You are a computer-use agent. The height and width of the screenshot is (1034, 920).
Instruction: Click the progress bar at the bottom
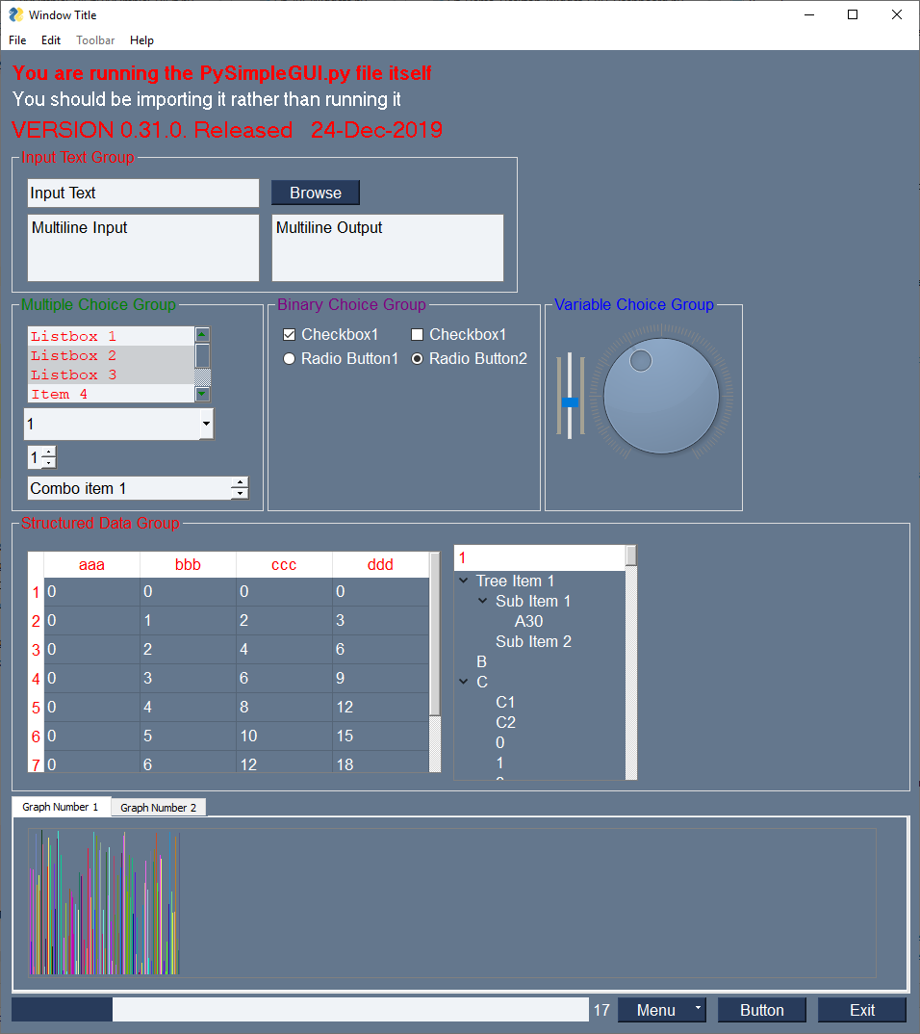tap(300, 1010)
